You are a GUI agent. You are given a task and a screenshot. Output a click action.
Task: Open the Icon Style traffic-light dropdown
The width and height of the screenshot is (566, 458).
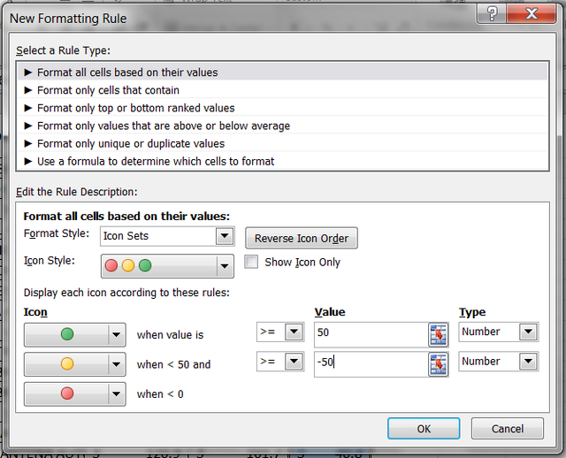point(225,265)
